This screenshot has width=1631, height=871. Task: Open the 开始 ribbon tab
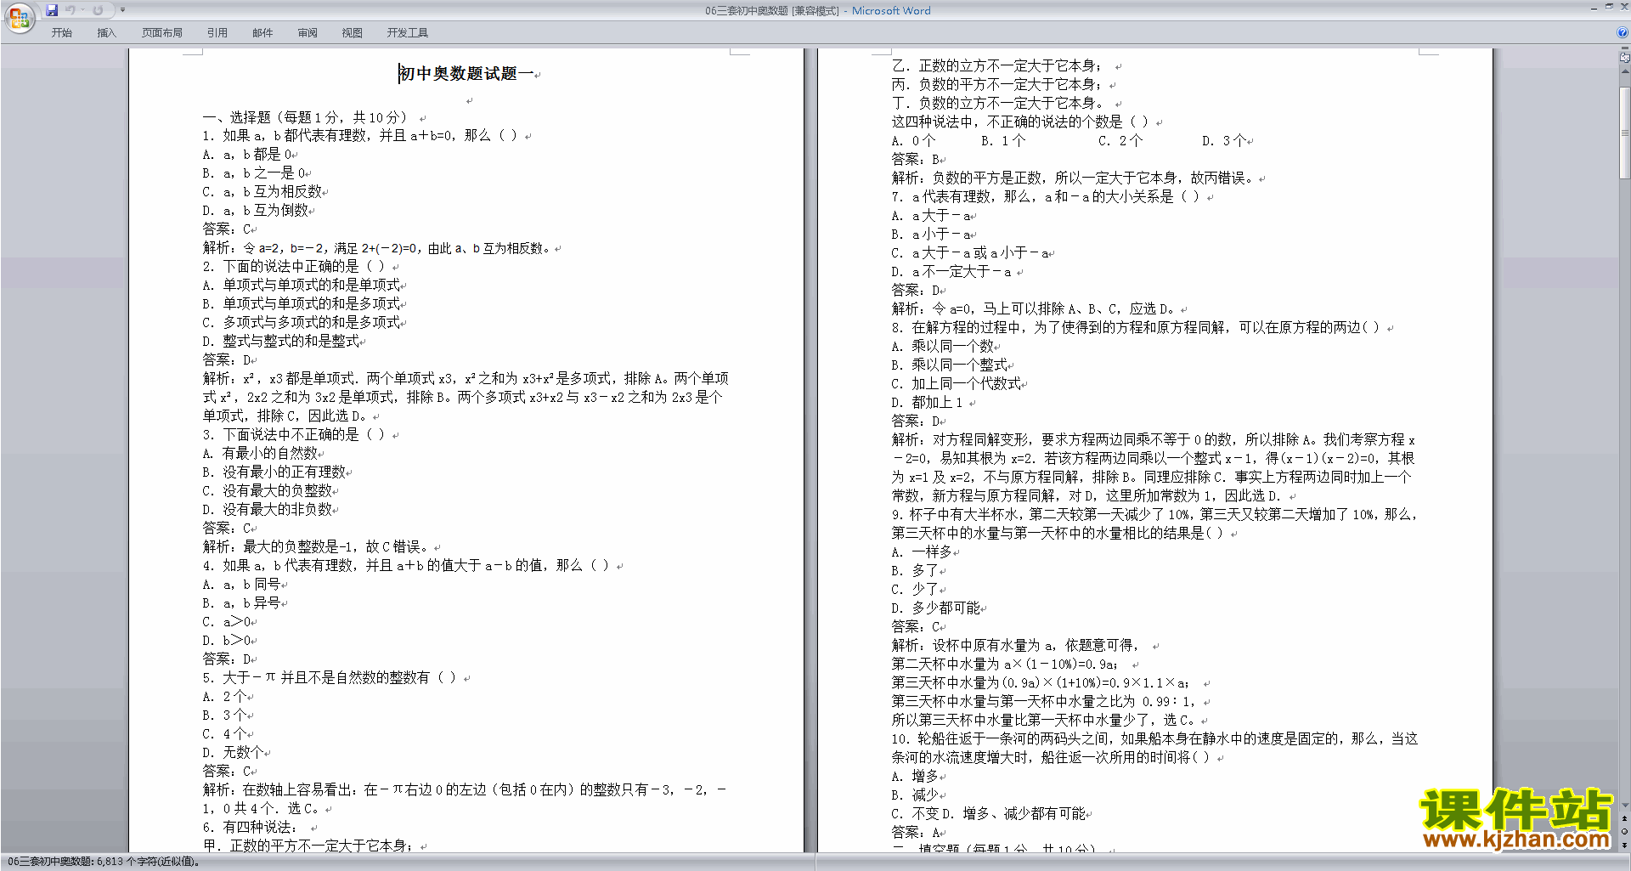(x=61, y=32)
